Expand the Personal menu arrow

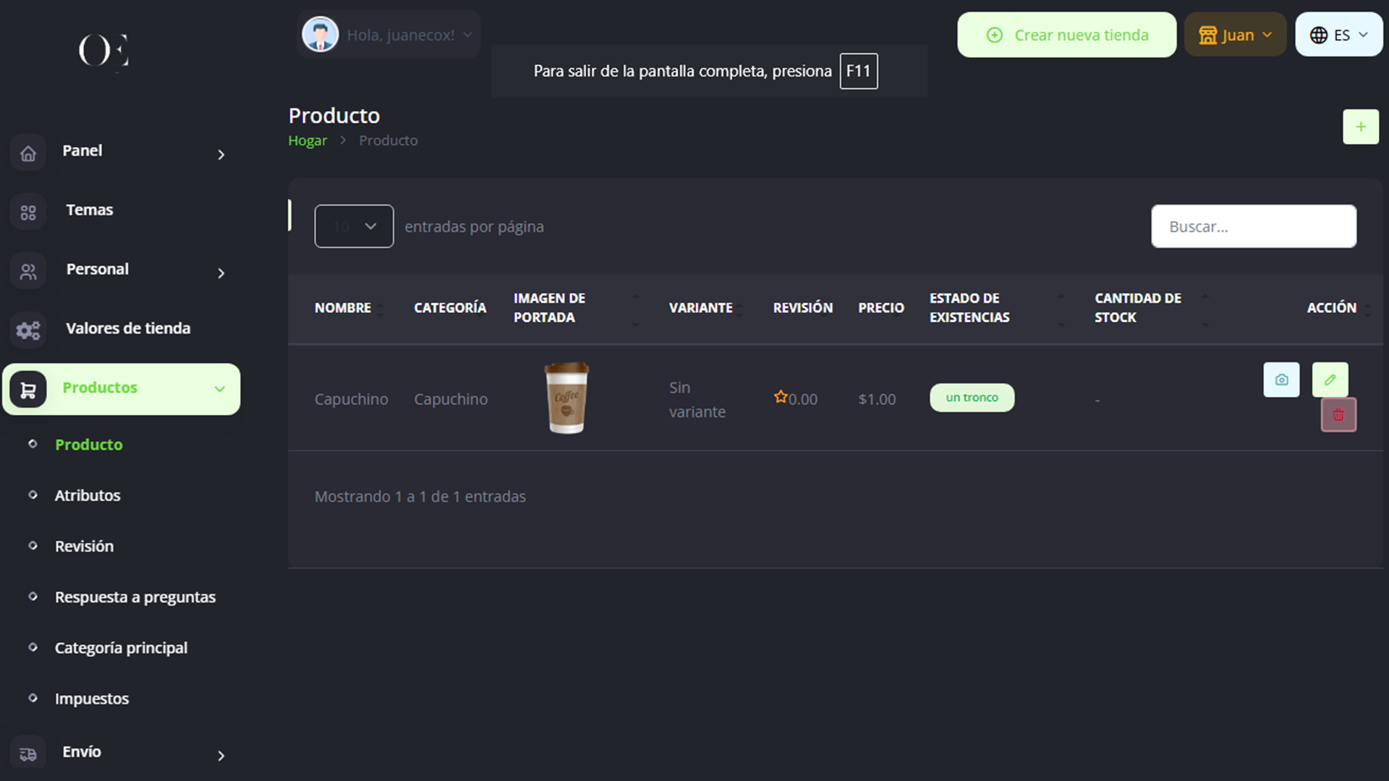coord(221,273)
